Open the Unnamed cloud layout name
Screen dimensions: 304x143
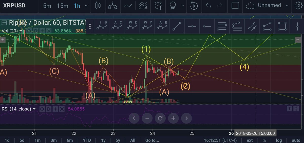pyautogui.click(x=269, y=5)
